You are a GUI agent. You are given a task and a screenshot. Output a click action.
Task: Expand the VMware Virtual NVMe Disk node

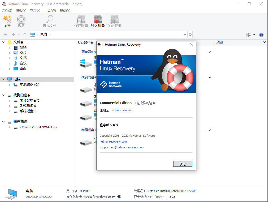pyautogui.click(x=9, y=127)
